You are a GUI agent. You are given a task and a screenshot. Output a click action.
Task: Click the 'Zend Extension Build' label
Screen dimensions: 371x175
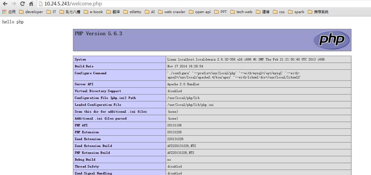(x=93, y=146)
